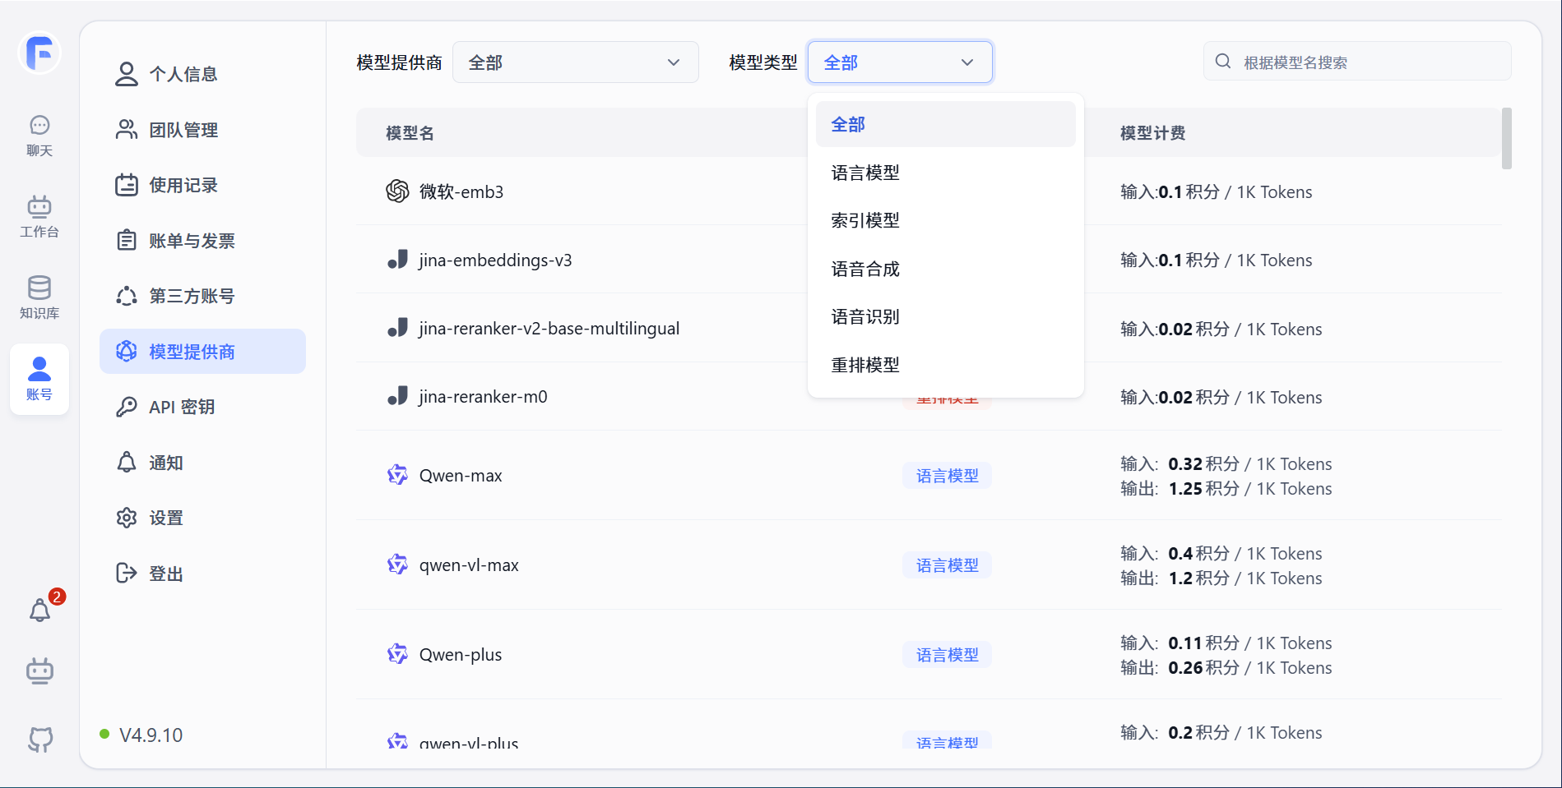This screenshot has height=788, width=1562.
Task: Click the robot icon above GitHub icon
Action: tap(39, 671)
